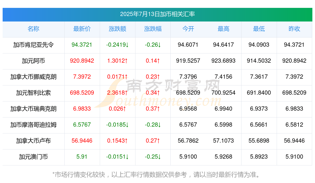Select high value 94.6417

[x=223, y=45]
